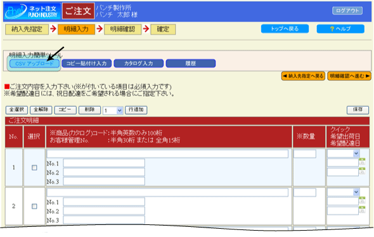Click the 行追加 add row button
This screenshot has width=374, height=237.
click(x=136, y=110)
